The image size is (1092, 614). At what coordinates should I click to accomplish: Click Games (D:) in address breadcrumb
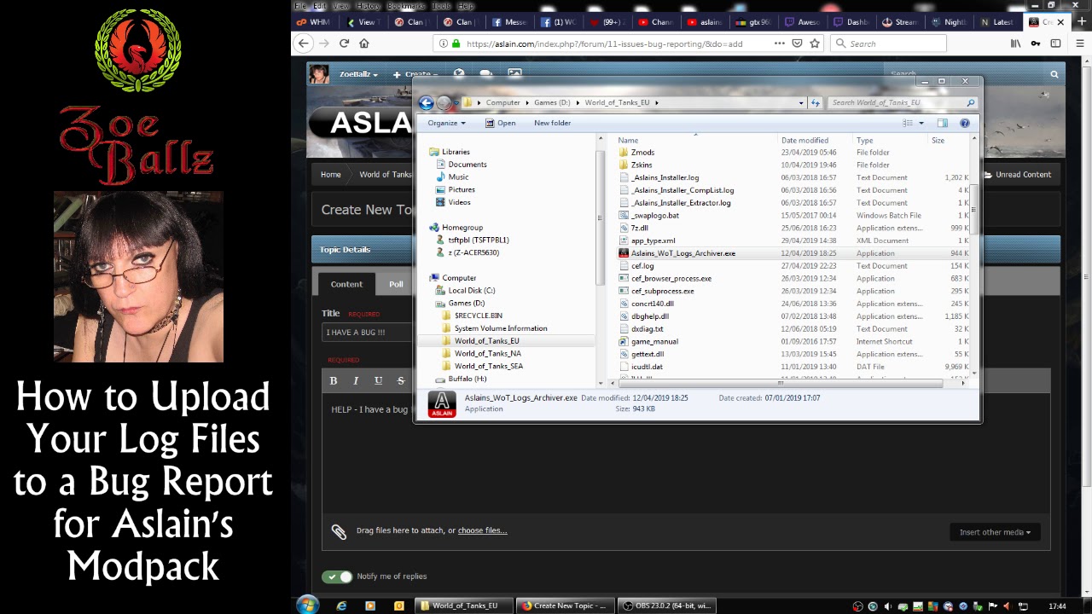point(552,102)
